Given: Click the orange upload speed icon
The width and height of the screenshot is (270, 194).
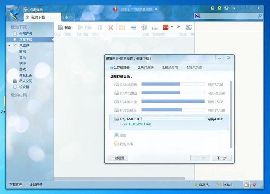Looking at the screenshot, I should 219,184.
